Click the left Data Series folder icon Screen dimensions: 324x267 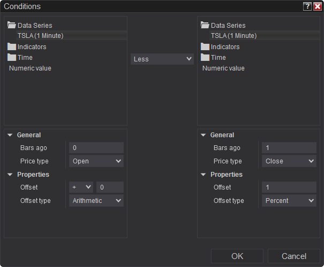[12, 25]
